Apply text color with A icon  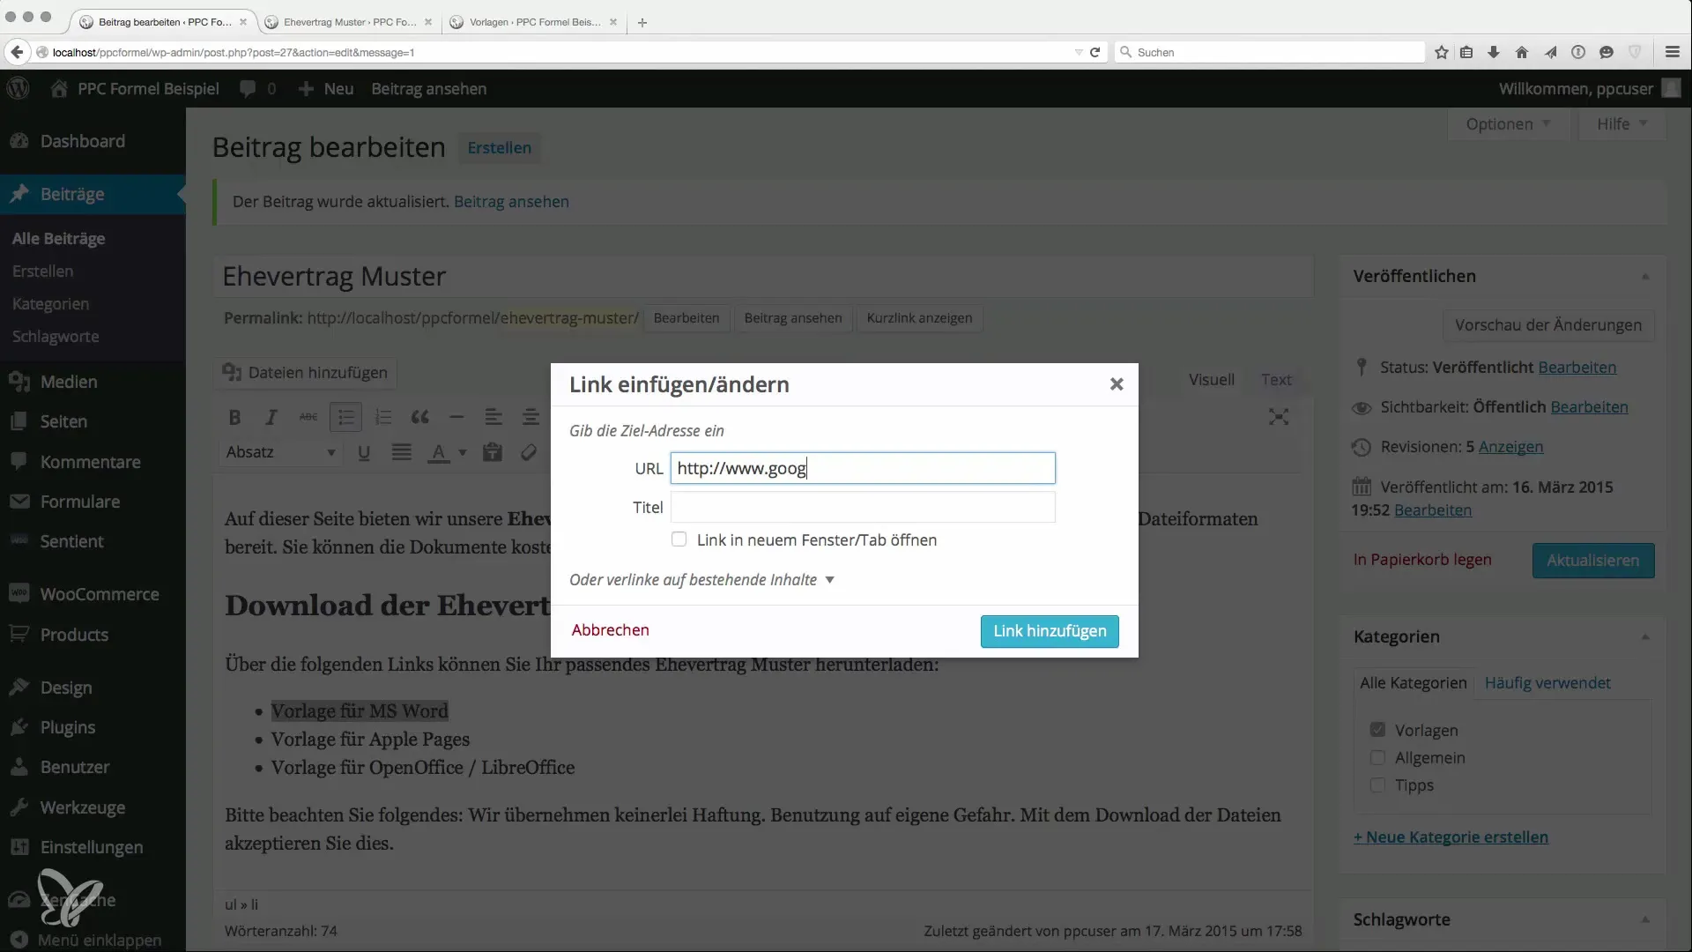point(438,452)
